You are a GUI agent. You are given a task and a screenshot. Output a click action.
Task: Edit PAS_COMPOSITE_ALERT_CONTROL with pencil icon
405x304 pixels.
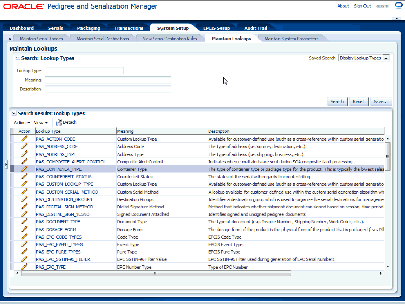(24, 161)
